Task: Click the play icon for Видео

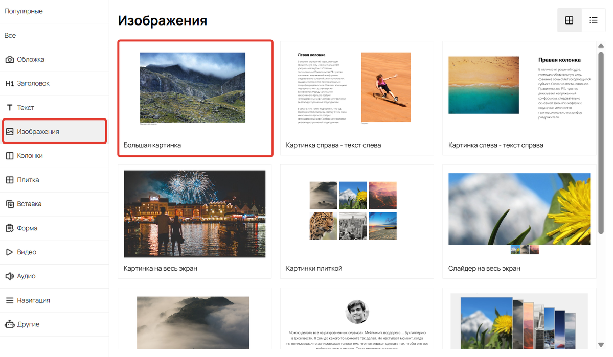Action: pyautogui.click(x=10, y=252)
